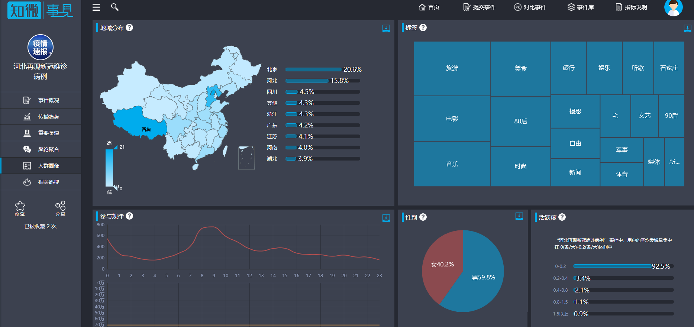Show help for 标签
Image resolution: width=694 pixels, height=327 pixels.
423,27
